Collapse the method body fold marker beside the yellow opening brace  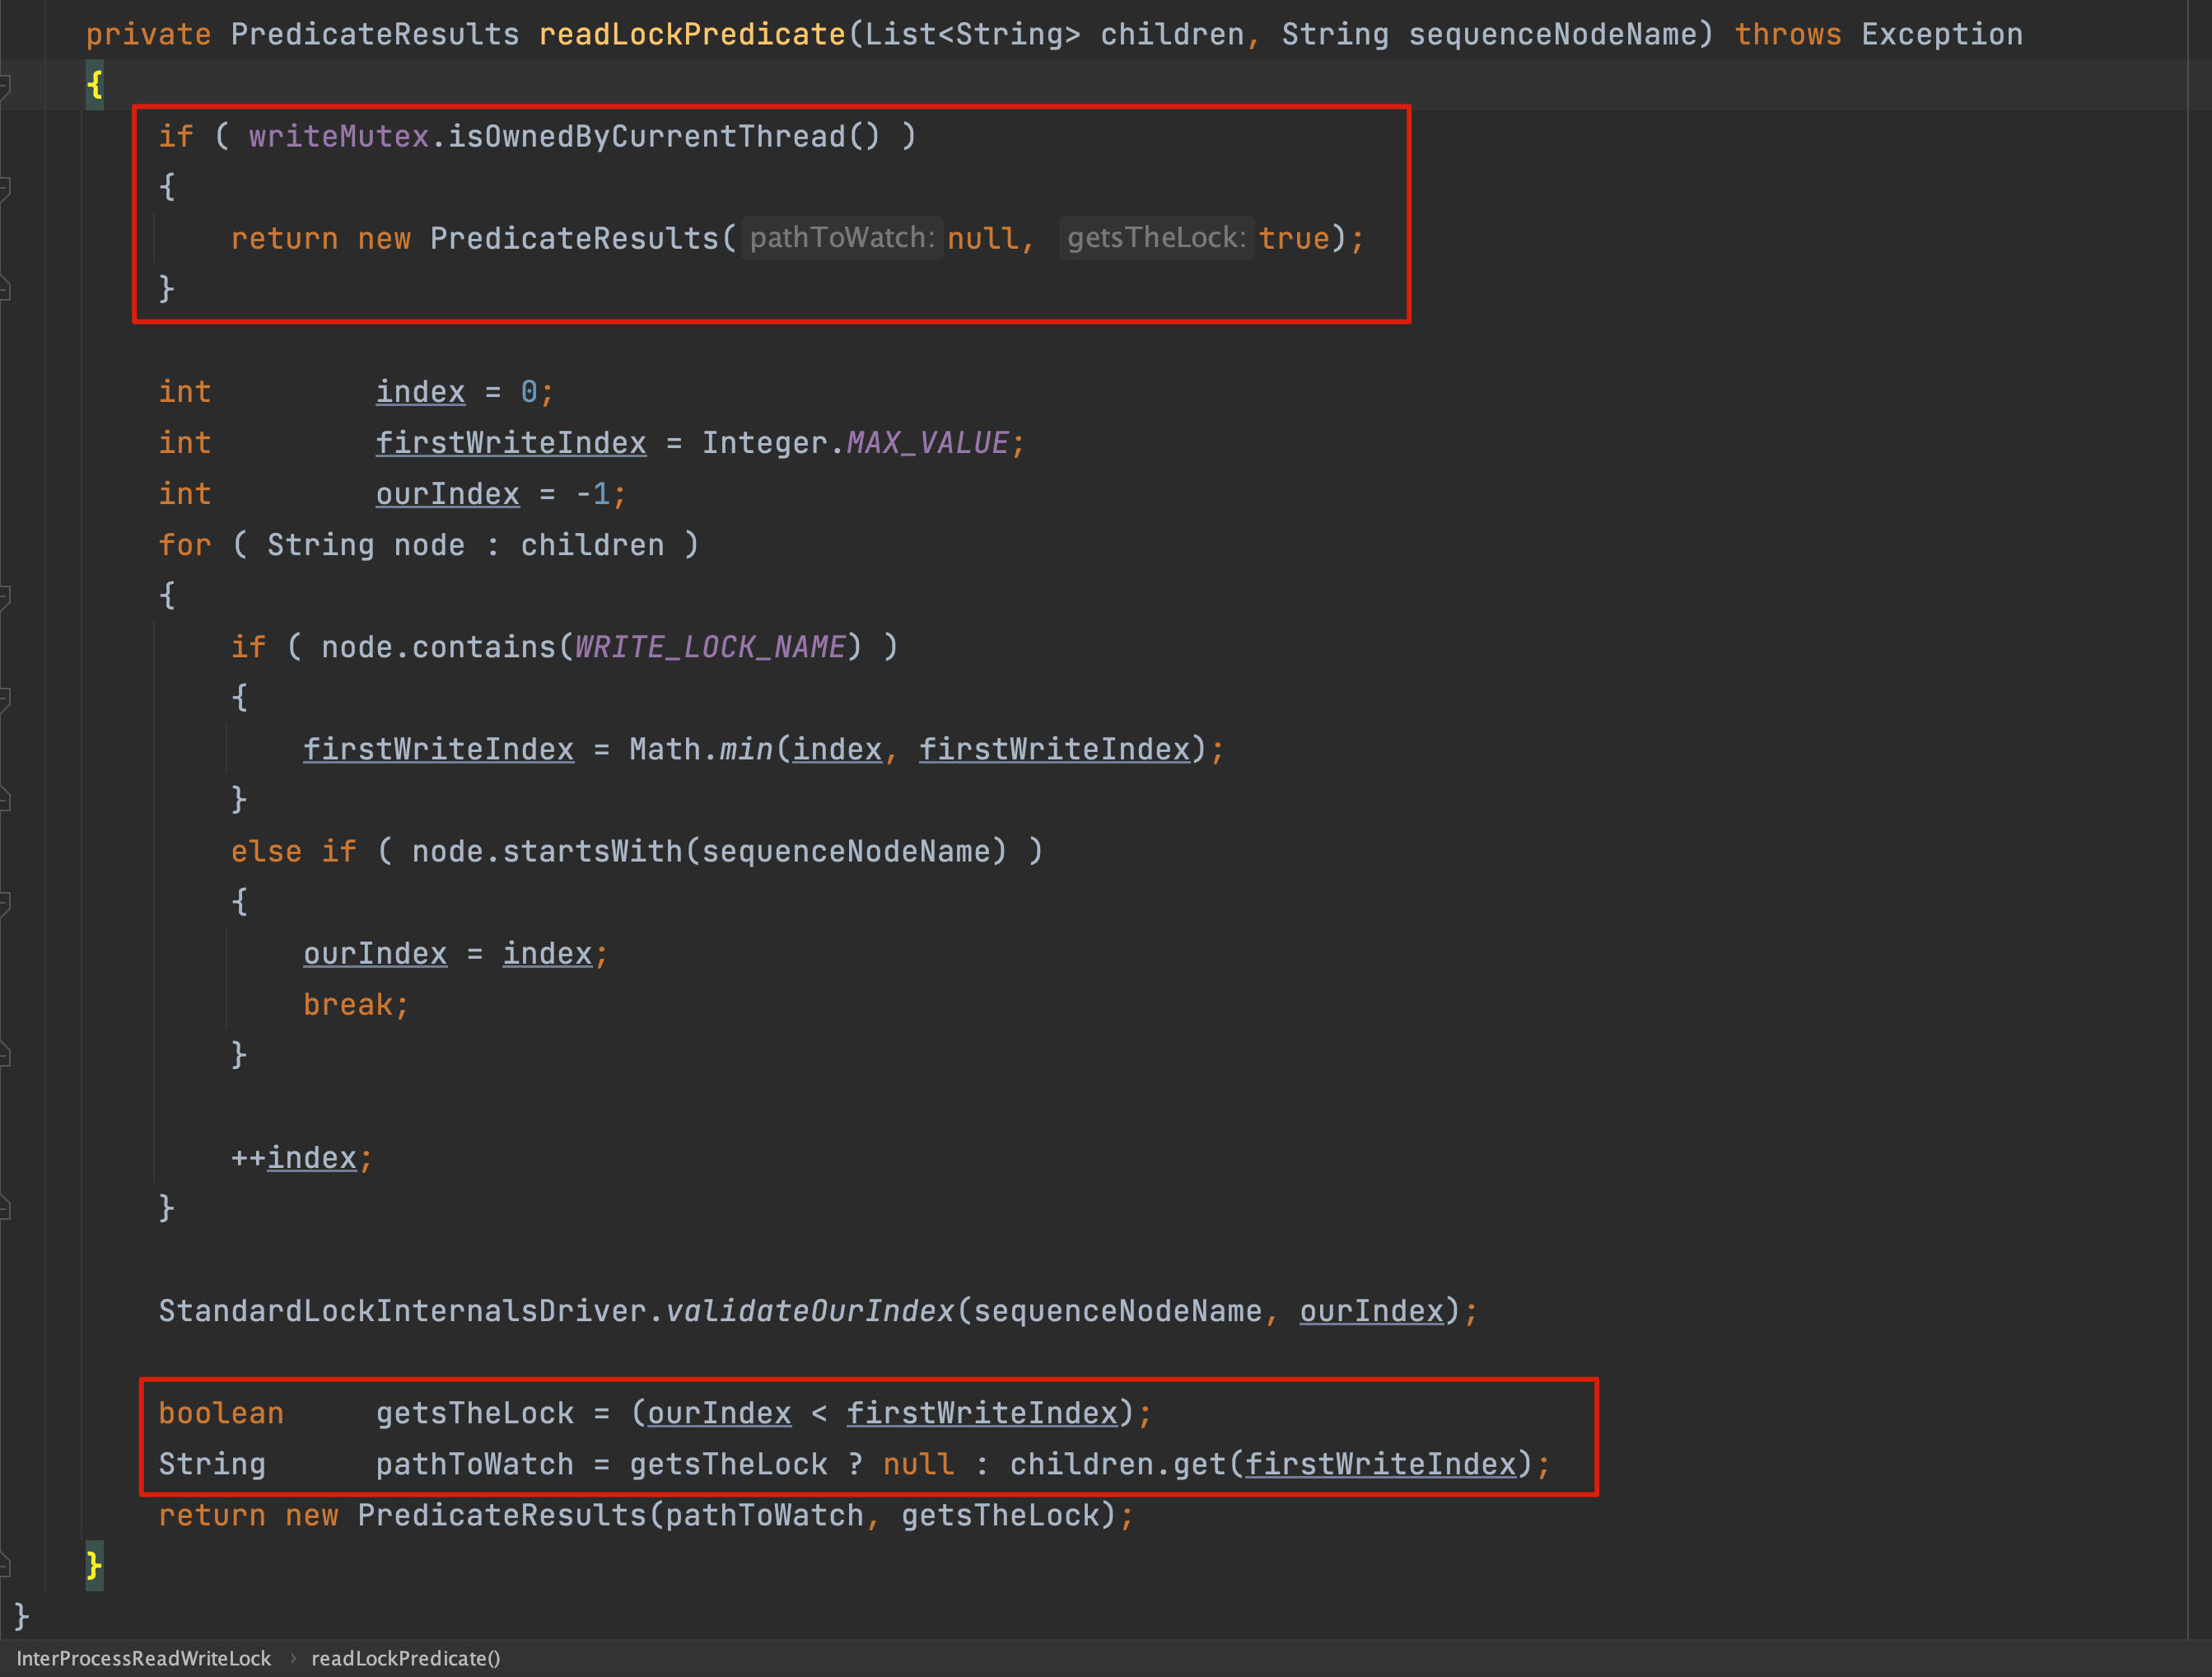click(5, 86)
